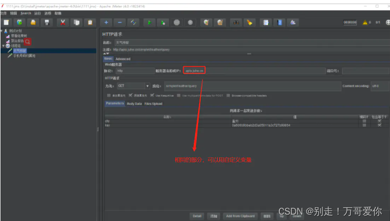Clear results with gear-broom icon

pyautogui.click(x=206, y=23)
